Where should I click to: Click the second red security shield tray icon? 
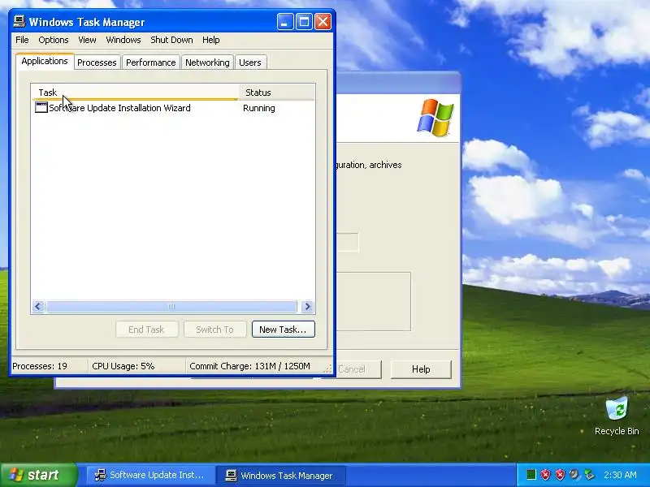click(x=560, y=475)
